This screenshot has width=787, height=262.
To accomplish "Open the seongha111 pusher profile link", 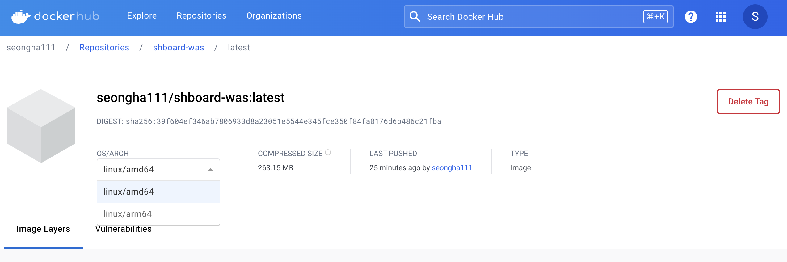I will pos(452,168).
